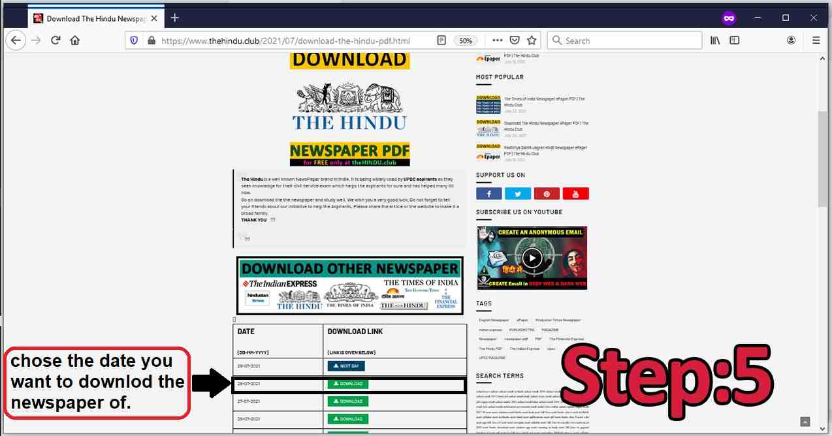Screen dimensions: 832x436
Task: Click the NEXT DAY button in the table
Action: [x=346, y=366]
